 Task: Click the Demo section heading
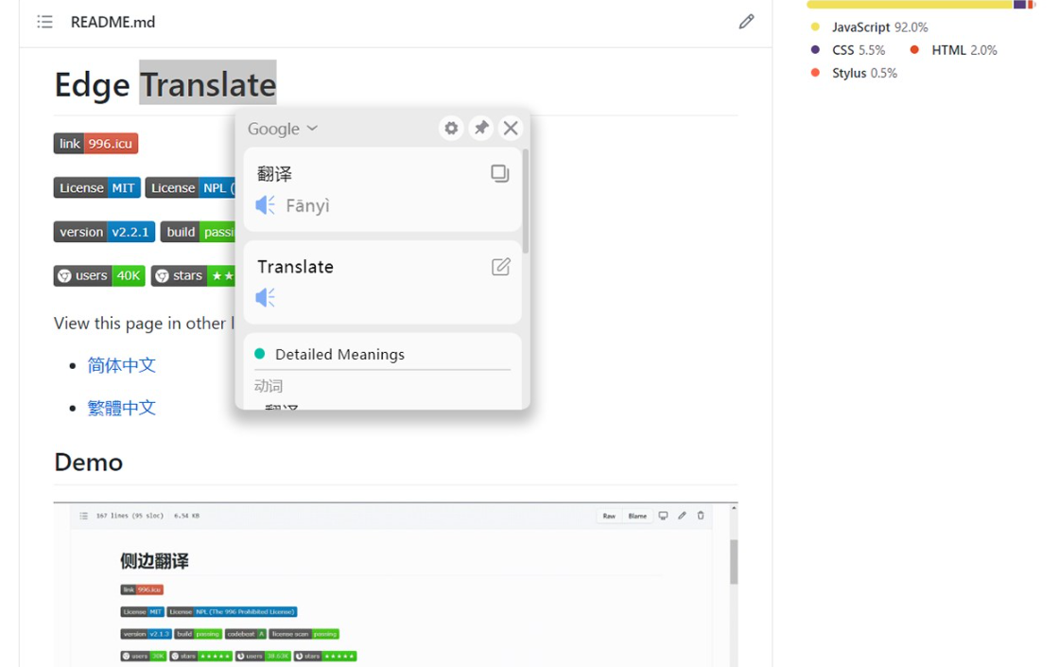point(89,463)
